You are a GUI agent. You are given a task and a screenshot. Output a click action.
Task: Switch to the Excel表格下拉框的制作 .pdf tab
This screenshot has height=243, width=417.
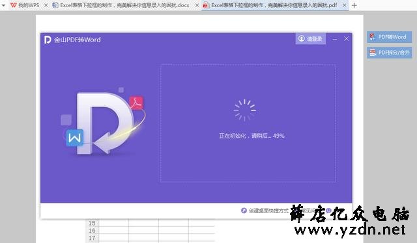274,5
